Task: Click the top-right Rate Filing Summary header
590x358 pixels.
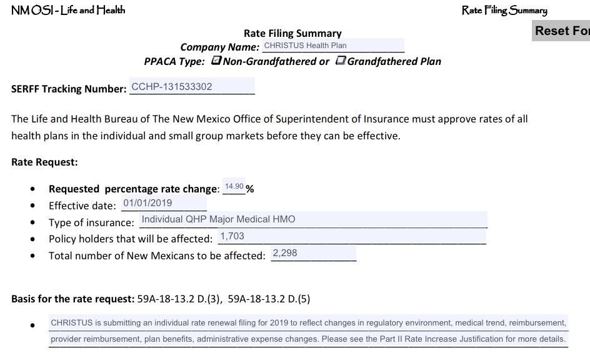Action: [x=504, y=10]
